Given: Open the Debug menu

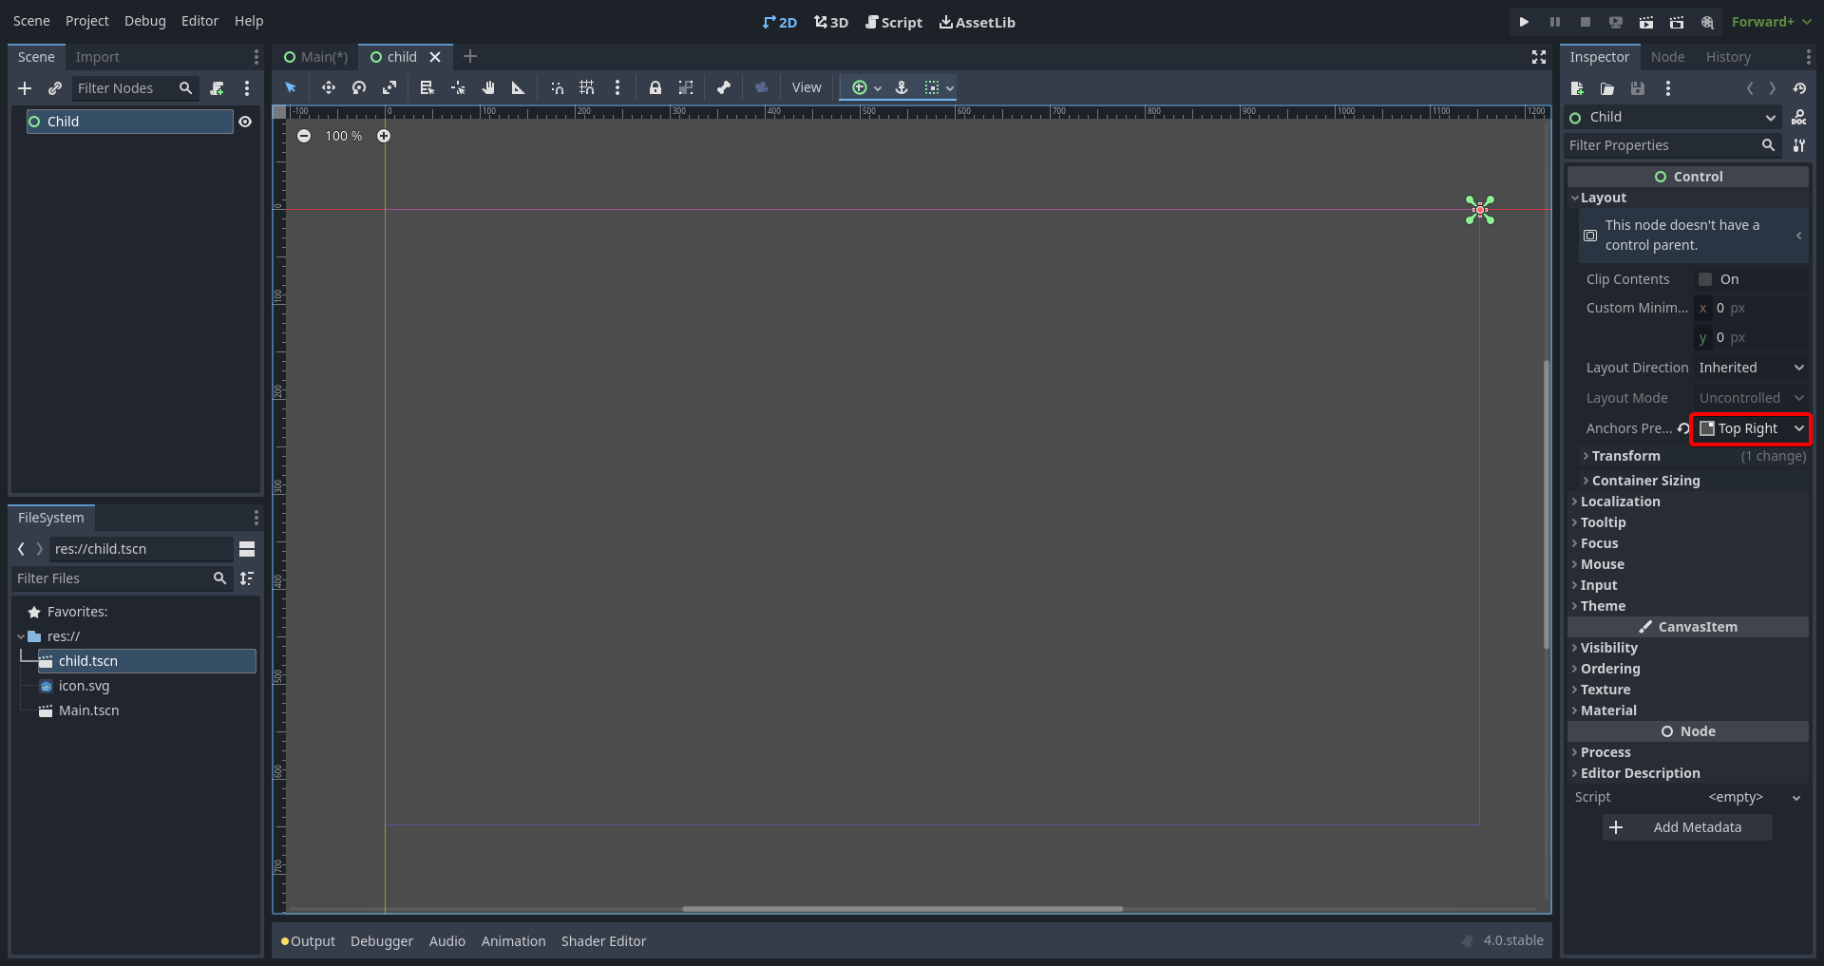Looking at the screenshot, I should pos(144,21).
